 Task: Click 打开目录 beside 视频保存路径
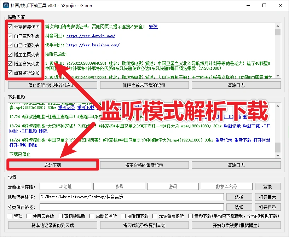click(267, 197)
